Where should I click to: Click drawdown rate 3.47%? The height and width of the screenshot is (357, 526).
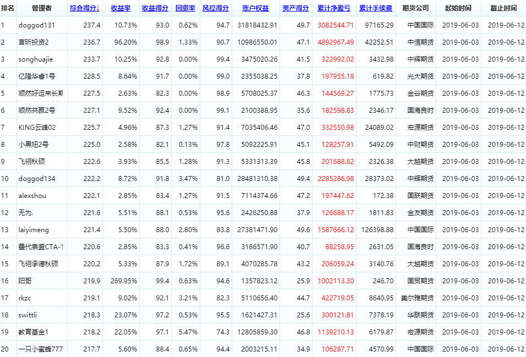[188, 179]
